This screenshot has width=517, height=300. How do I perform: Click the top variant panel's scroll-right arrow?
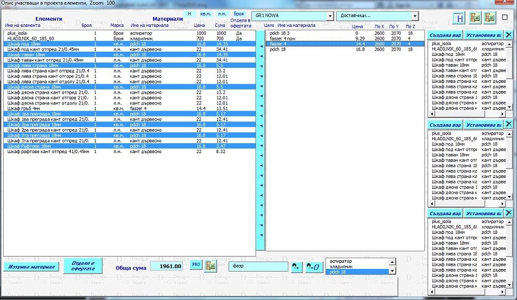(503, 114)
